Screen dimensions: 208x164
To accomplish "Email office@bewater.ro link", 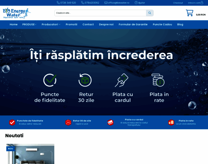I will pos(119,3).
